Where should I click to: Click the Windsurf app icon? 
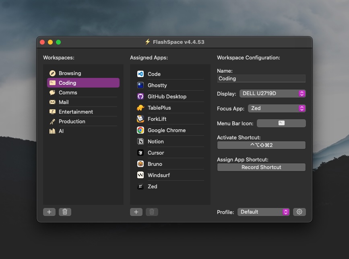coord(140,175)
